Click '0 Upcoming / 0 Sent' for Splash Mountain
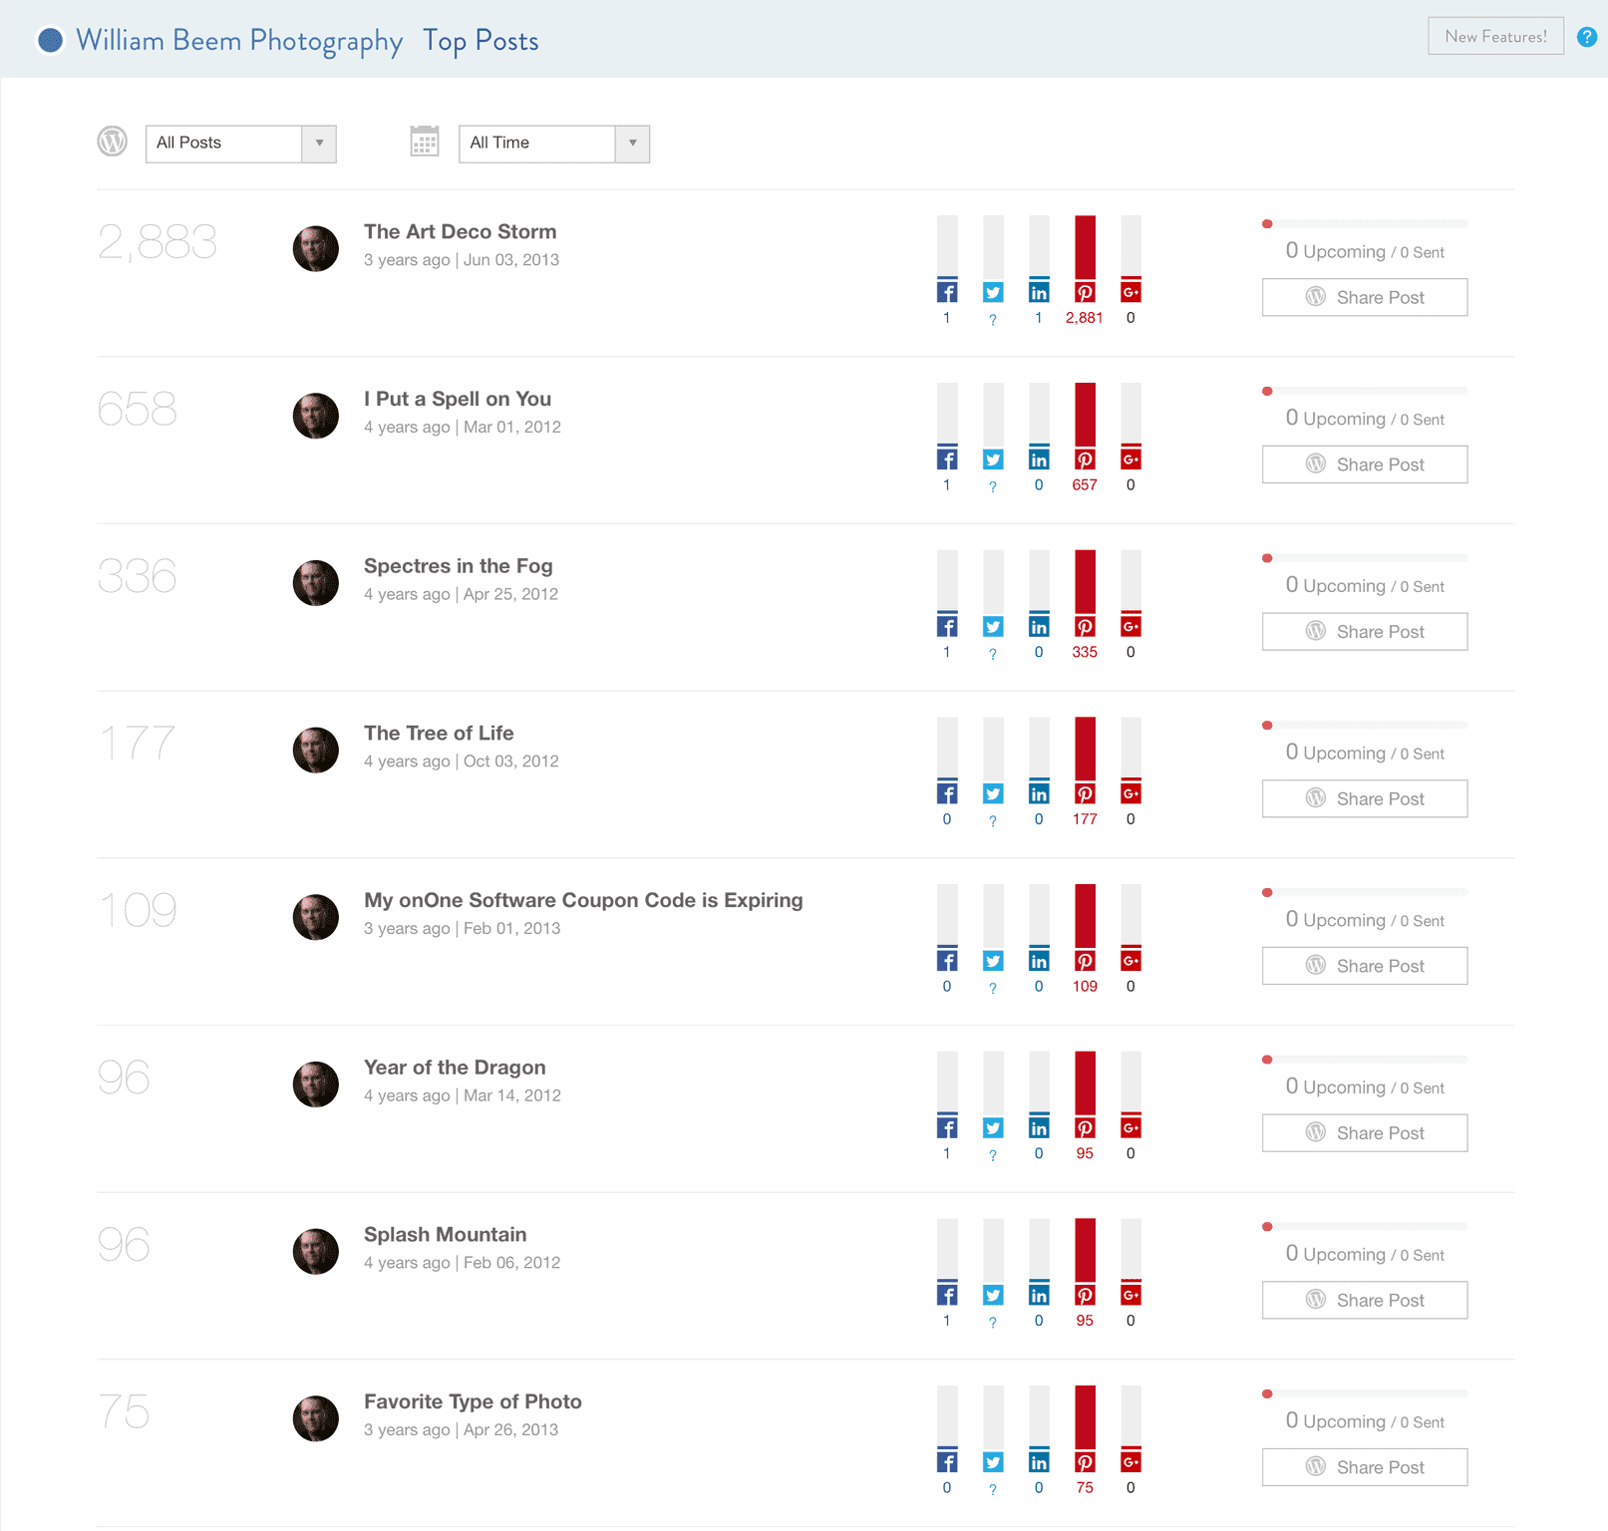Screen dimensions: 1608x1531 pyautogui.click(x=1364, y=1254)
